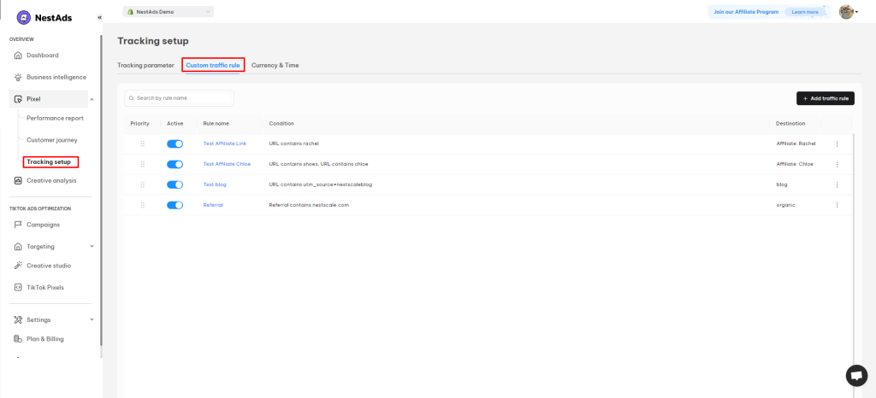Grab the drag handle for Test blog
The image size is (876, 398).
(x=143, y=184)
